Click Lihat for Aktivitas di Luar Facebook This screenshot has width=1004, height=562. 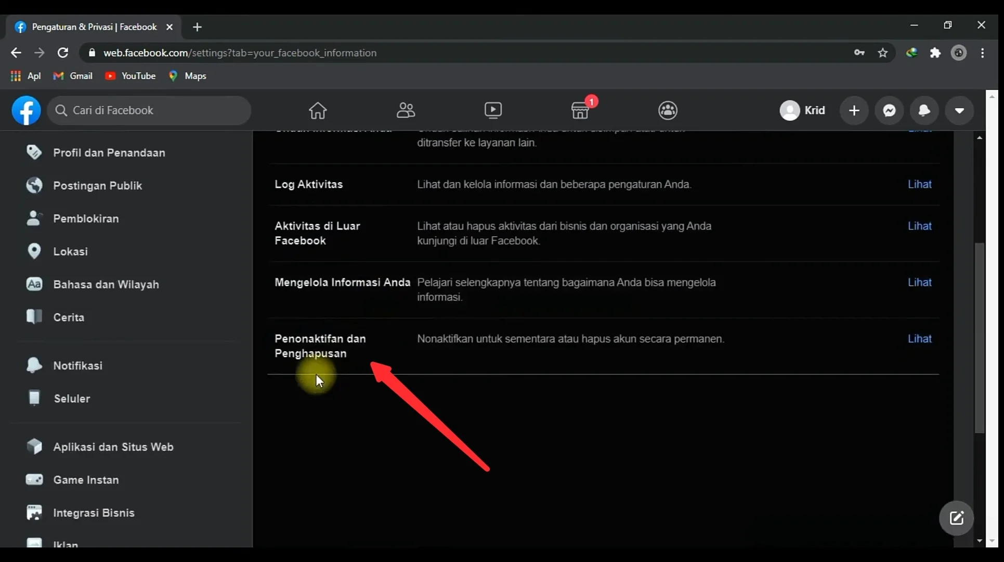pyautogui.click(x=919, y=226)
